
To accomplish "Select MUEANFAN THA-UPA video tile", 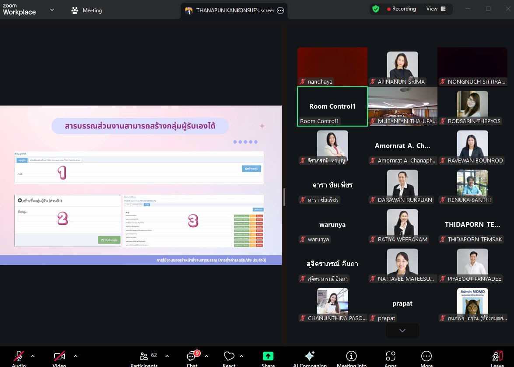I will point(402,106).
